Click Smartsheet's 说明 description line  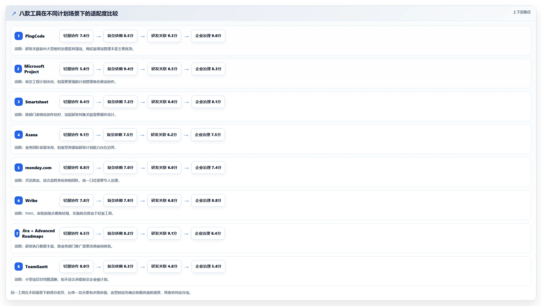click(x=66, y=115)
